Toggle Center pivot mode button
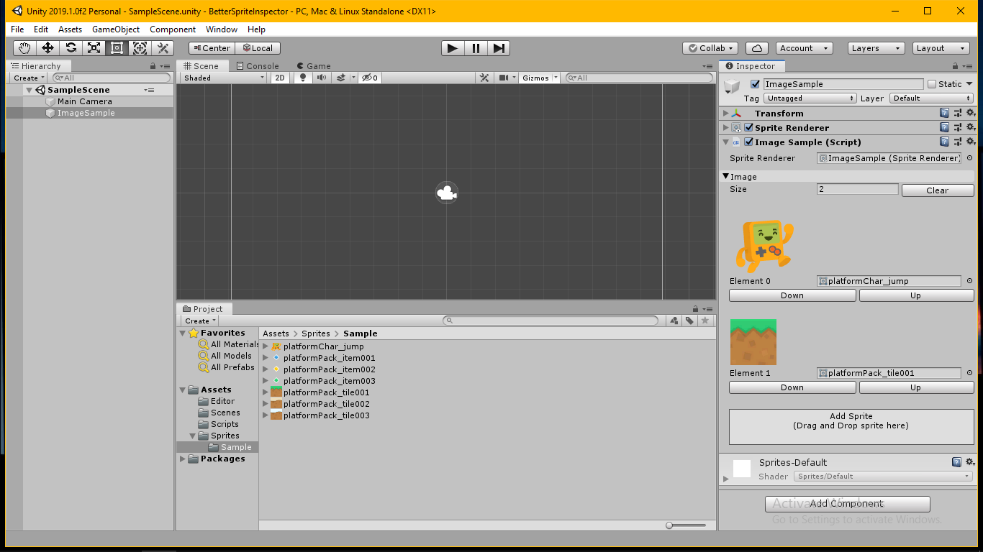983x552 pixels. point(212,48)
